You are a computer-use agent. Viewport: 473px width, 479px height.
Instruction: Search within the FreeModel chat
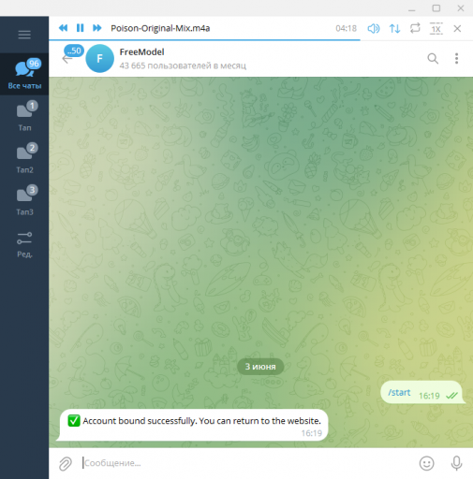tap(433, 59)
